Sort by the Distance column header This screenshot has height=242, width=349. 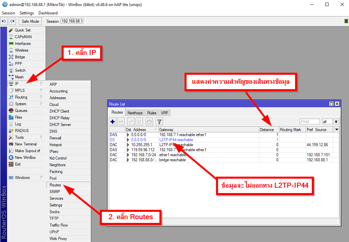[269, 129]
